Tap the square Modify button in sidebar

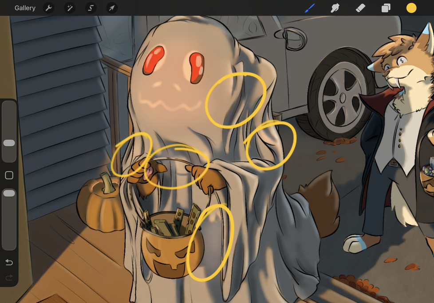coord(9,175)
